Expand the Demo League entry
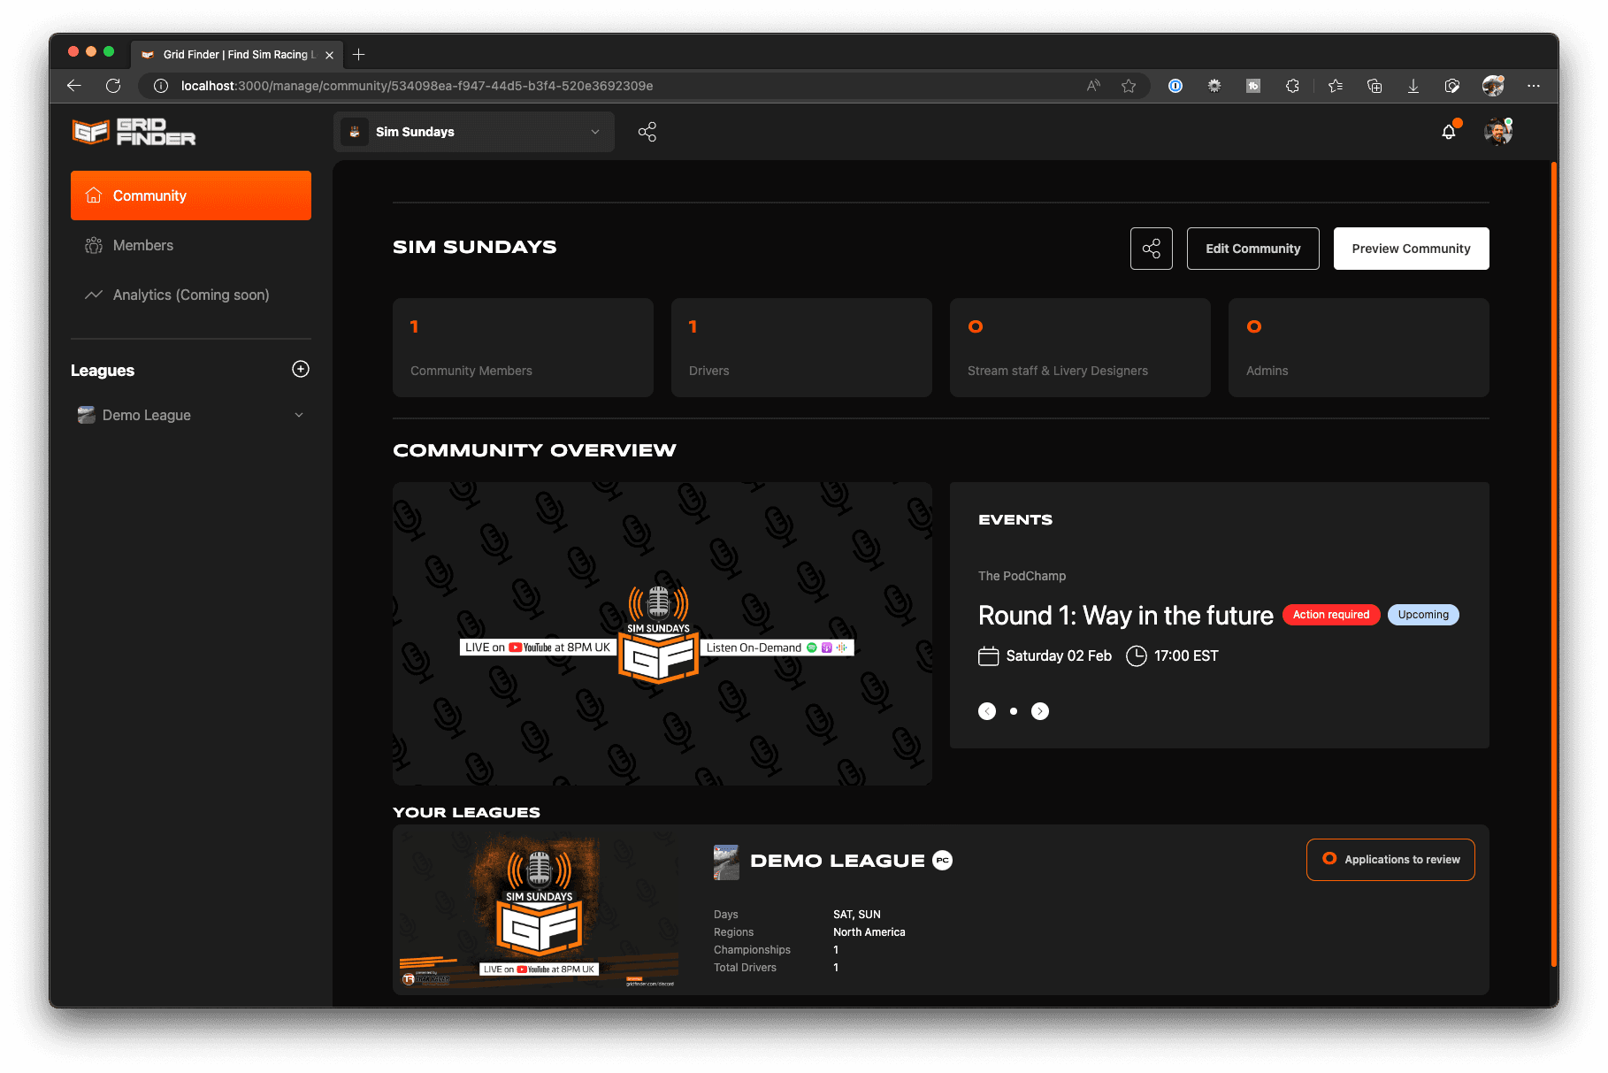Image resolution: width=1608 pixels, height=1073 pixels. [x=298, y=414]
